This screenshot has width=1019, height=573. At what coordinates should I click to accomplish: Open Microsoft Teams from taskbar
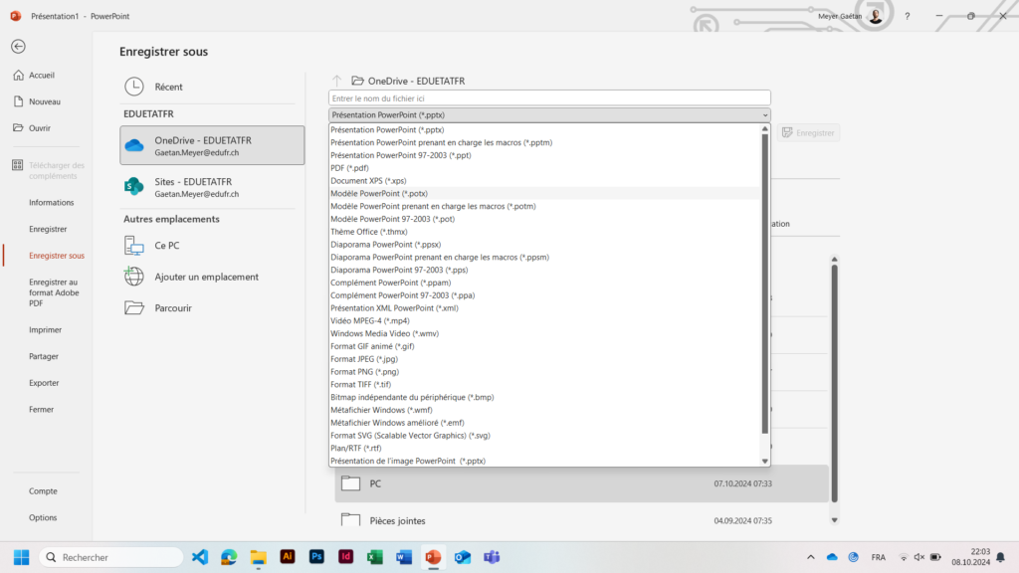point(492,557)
